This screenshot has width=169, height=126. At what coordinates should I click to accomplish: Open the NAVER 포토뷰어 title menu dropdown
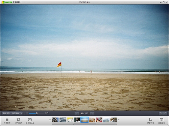point(21,2)
